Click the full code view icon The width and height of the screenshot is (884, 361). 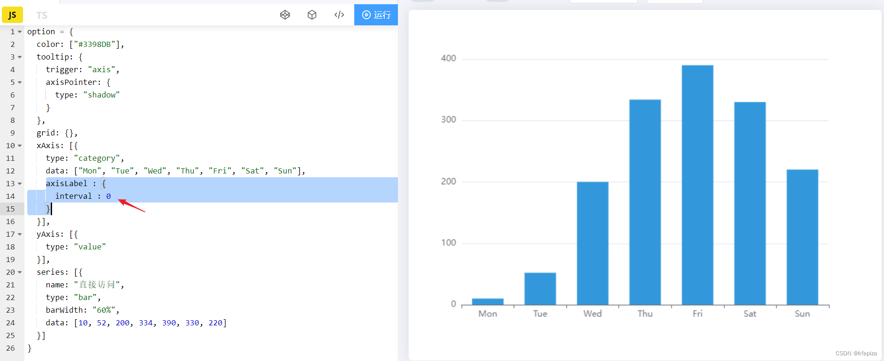(339, 15)
